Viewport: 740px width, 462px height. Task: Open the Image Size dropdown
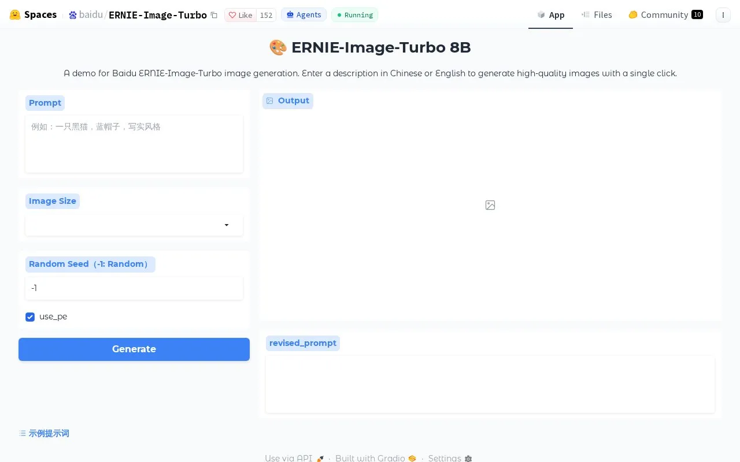(134, 225)
